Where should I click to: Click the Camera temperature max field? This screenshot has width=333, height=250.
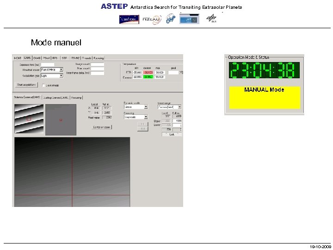(x=160, y=77)
